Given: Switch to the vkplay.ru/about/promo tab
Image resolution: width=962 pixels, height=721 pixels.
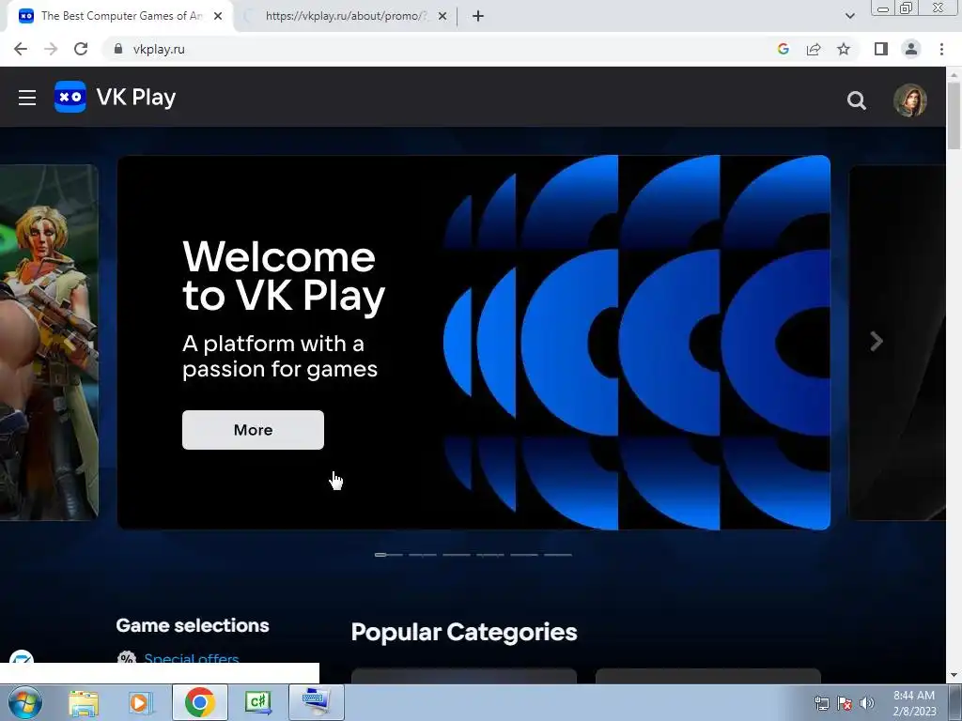Looking at the screenshot, I should pos(346,16).
